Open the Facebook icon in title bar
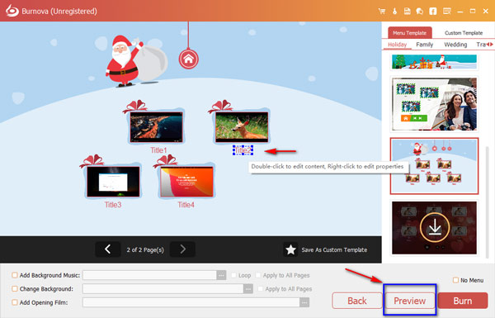This screenshot has height=318, width=495. 433,12
